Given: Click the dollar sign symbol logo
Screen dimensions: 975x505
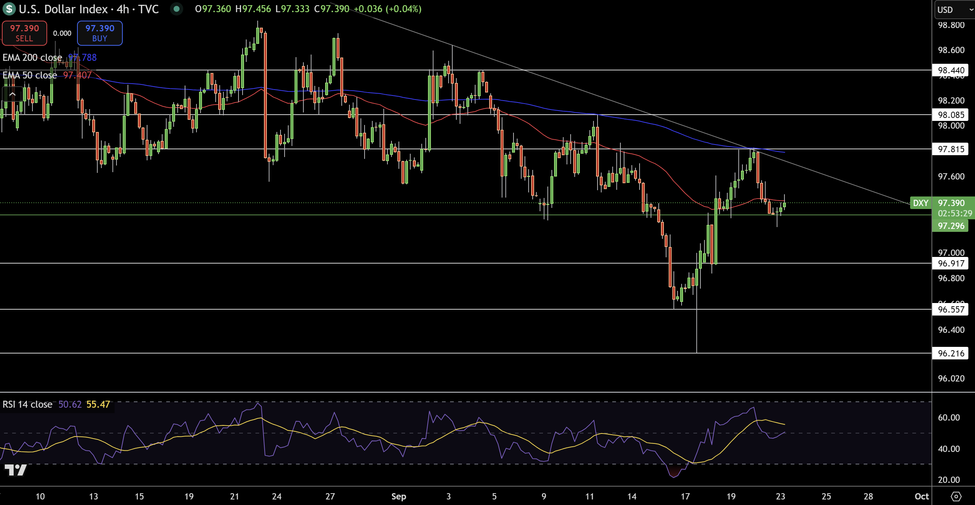Looking at the screenshot, I should point(9,9).
